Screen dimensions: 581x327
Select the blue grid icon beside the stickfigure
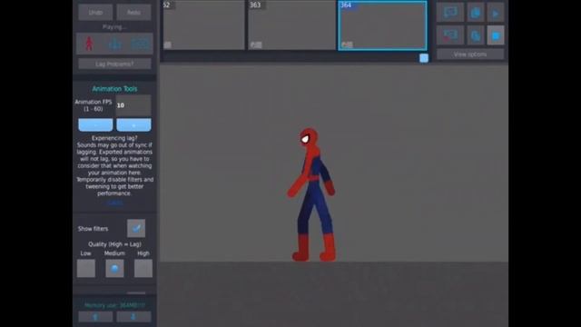tap(140, 44)
